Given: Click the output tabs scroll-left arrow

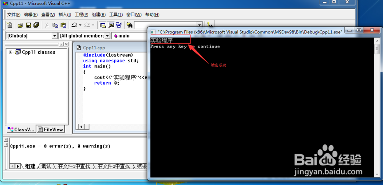Looking at the screenshot, I should [12, 167].
